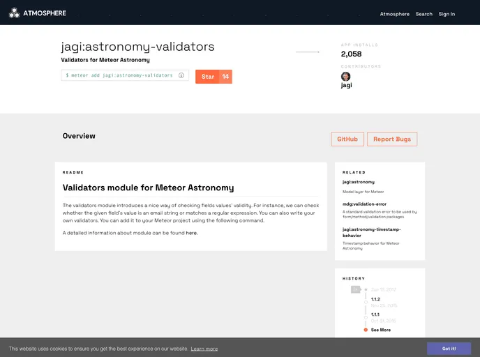Click See More in History
This screenshot has height=357, width=480.
click(x=381, y=330)
